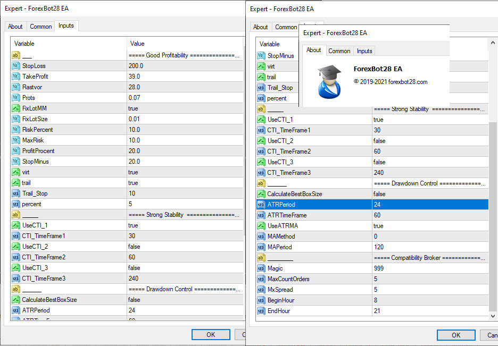Select the Magic value 999

point(379,268)
